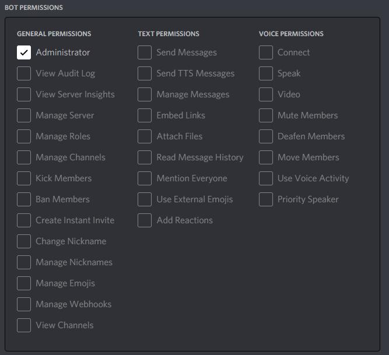Enable the View Audit Log permission
The width and height of the screenshot is (389, 355).
click(x=24, y=73)
